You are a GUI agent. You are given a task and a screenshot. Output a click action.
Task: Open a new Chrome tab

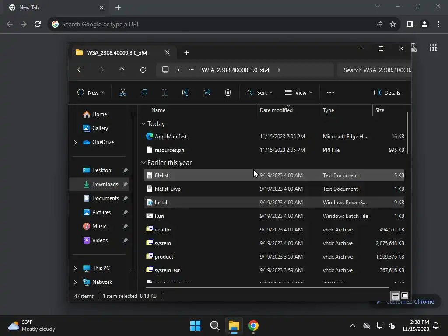118,7
